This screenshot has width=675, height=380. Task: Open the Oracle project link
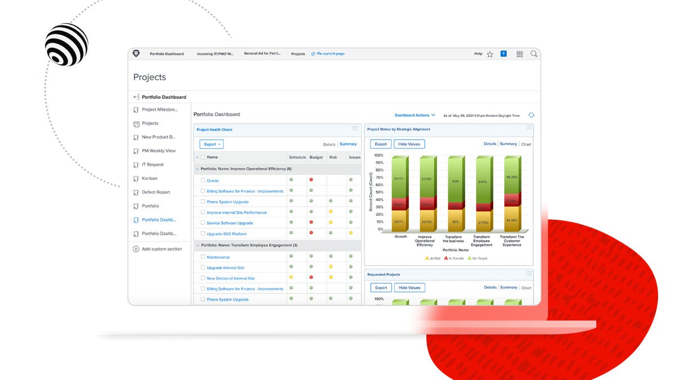213,180
